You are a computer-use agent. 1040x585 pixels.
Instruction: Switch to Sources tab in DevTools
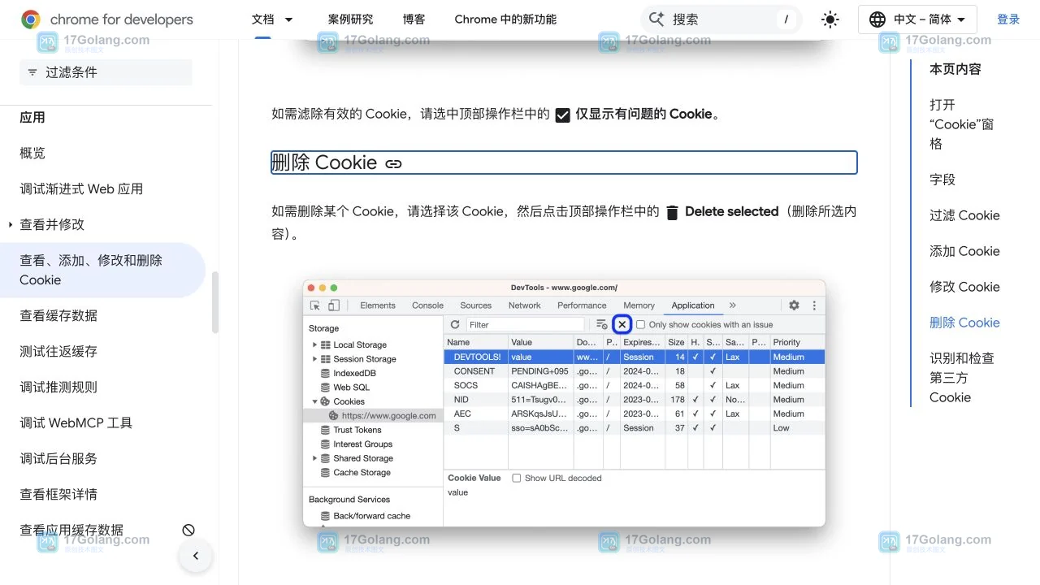pyautogui.click(x=475, y=305)
